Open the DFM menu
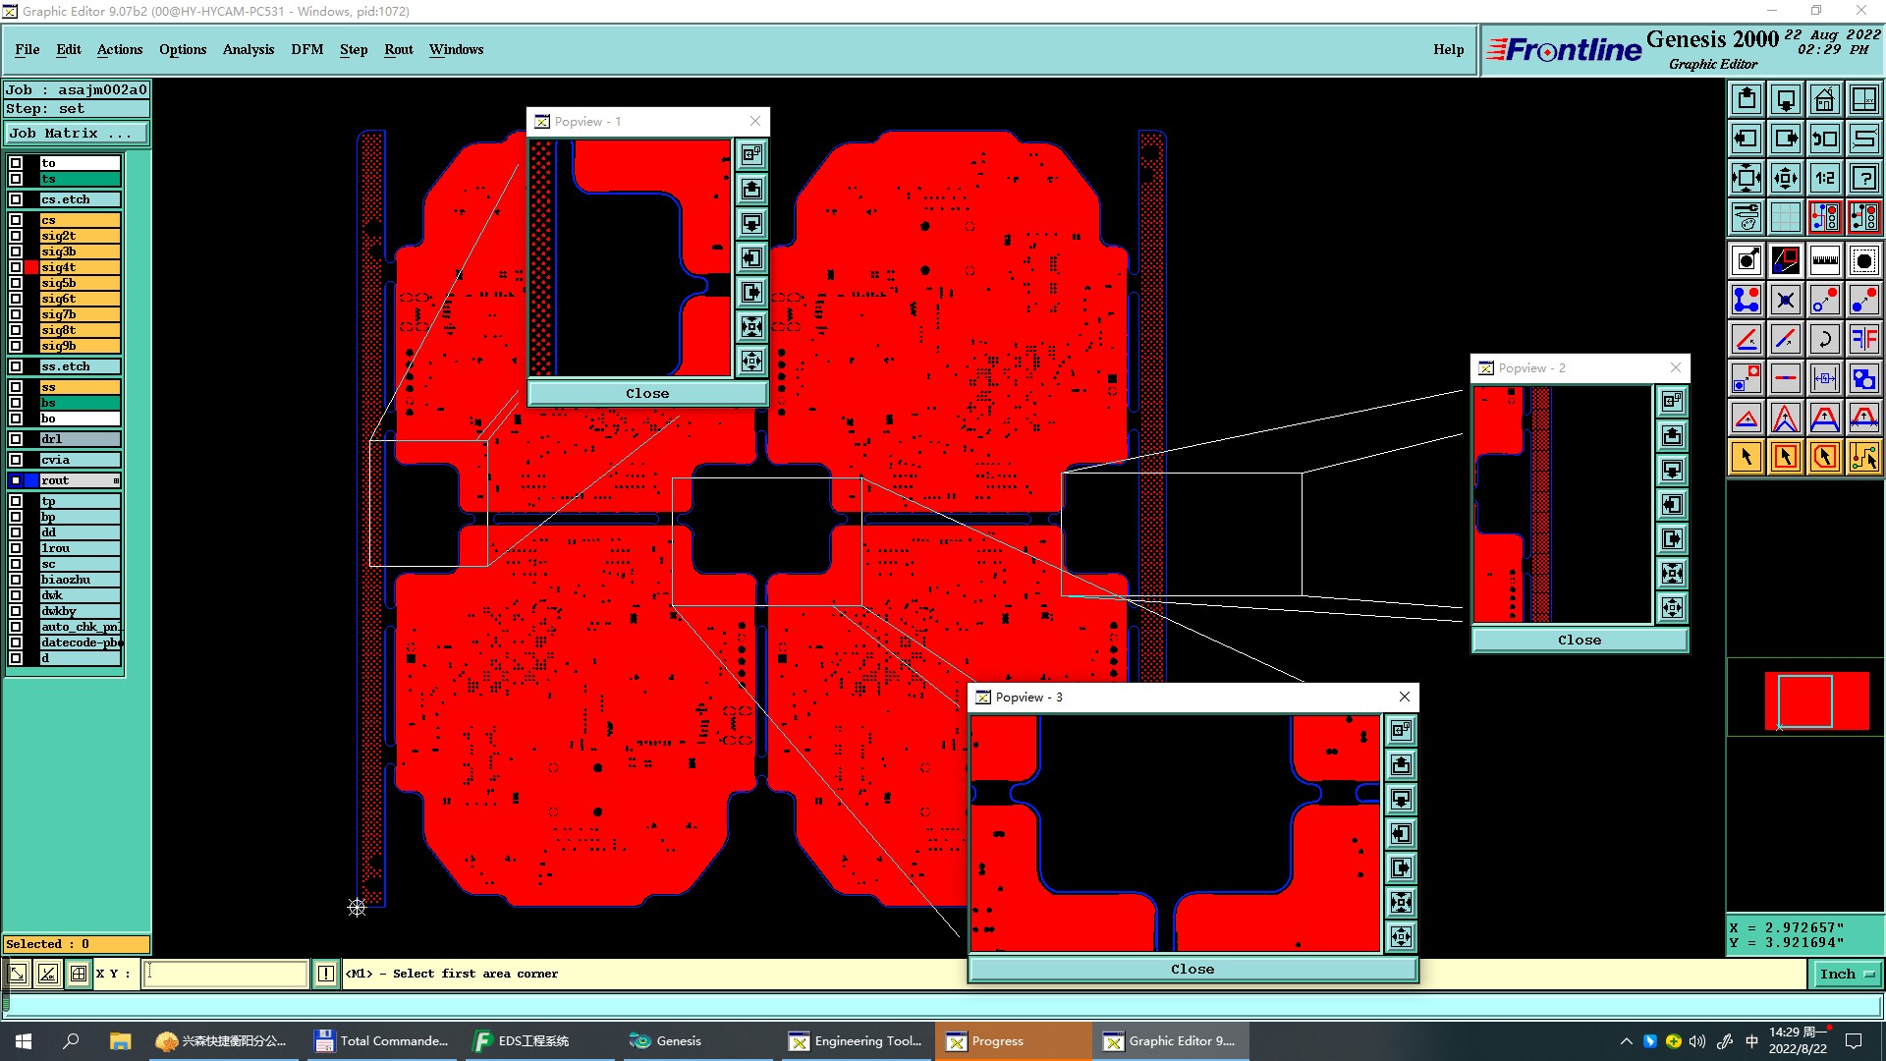The height and width of the screenshot is (1061, 1886). pyautogui.click(x=307, y=49)
